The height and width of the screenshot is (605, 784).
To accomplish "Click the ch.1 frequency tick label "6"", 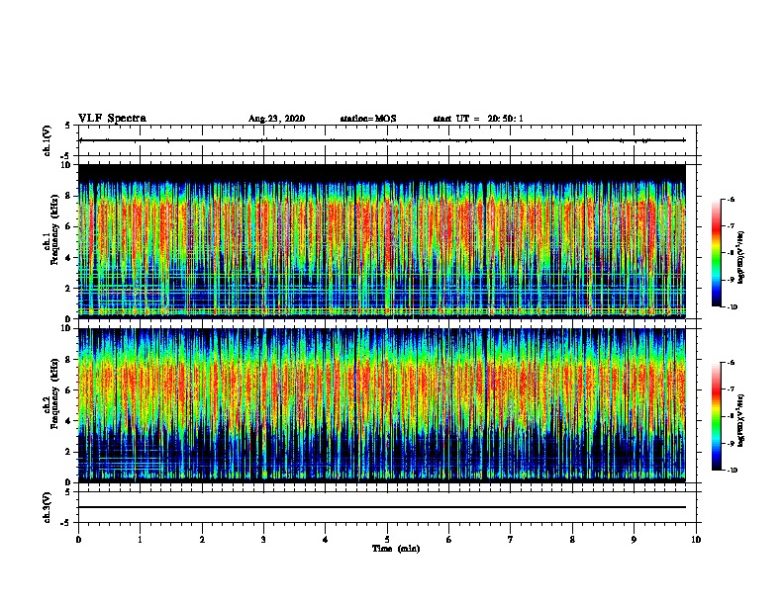I will pos(69,226).
